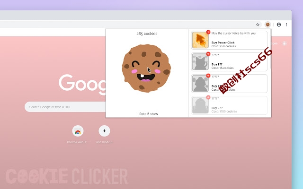Bookmark this page with the star icon

(x=258, y=25)
